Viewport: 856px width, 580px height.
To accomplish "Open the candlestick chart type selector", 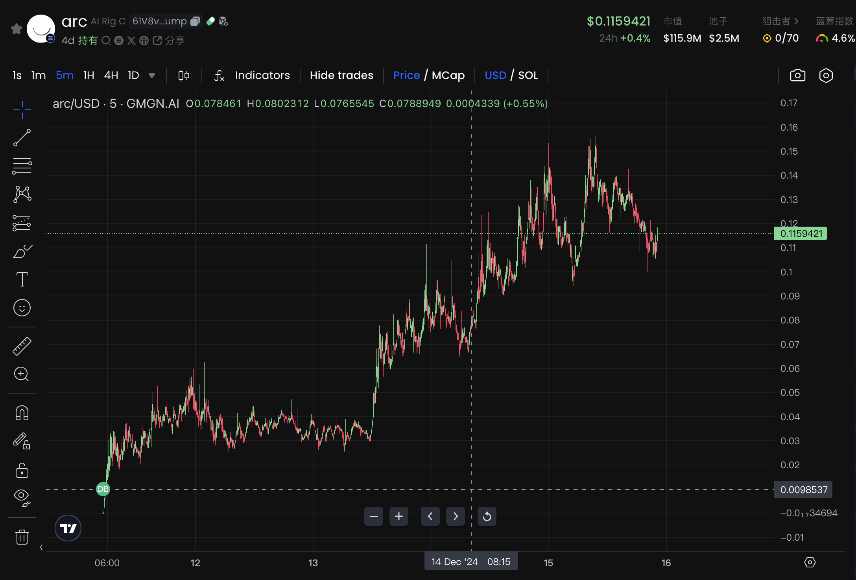I will pos(184,75).
